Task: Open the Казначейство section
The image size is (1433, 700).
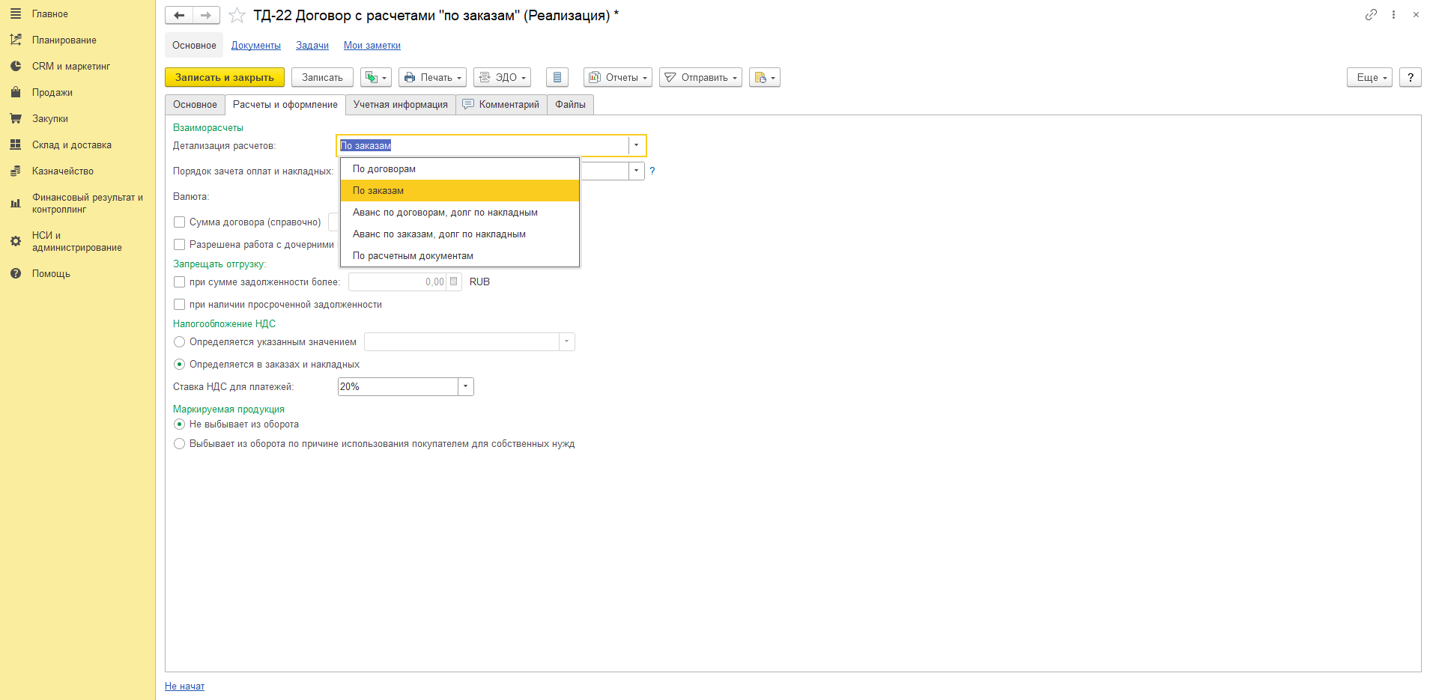Action: pos(63,171)
